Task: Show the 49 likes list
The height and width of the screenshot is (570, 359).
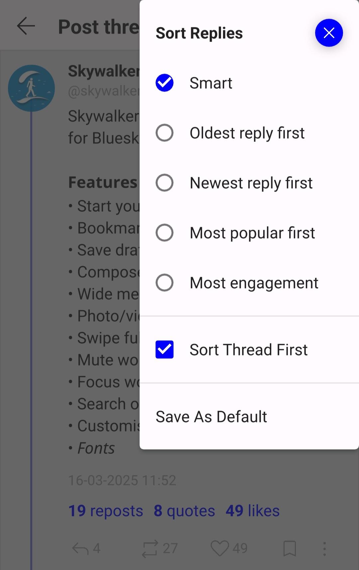Action: 253,511
